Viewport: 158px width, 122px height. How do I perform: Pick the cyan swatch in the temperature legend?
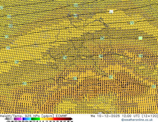30,119
